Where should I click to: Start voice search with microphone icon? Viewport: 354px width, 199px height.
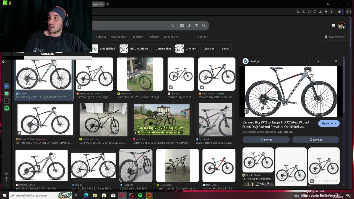(x=189, y=25)
